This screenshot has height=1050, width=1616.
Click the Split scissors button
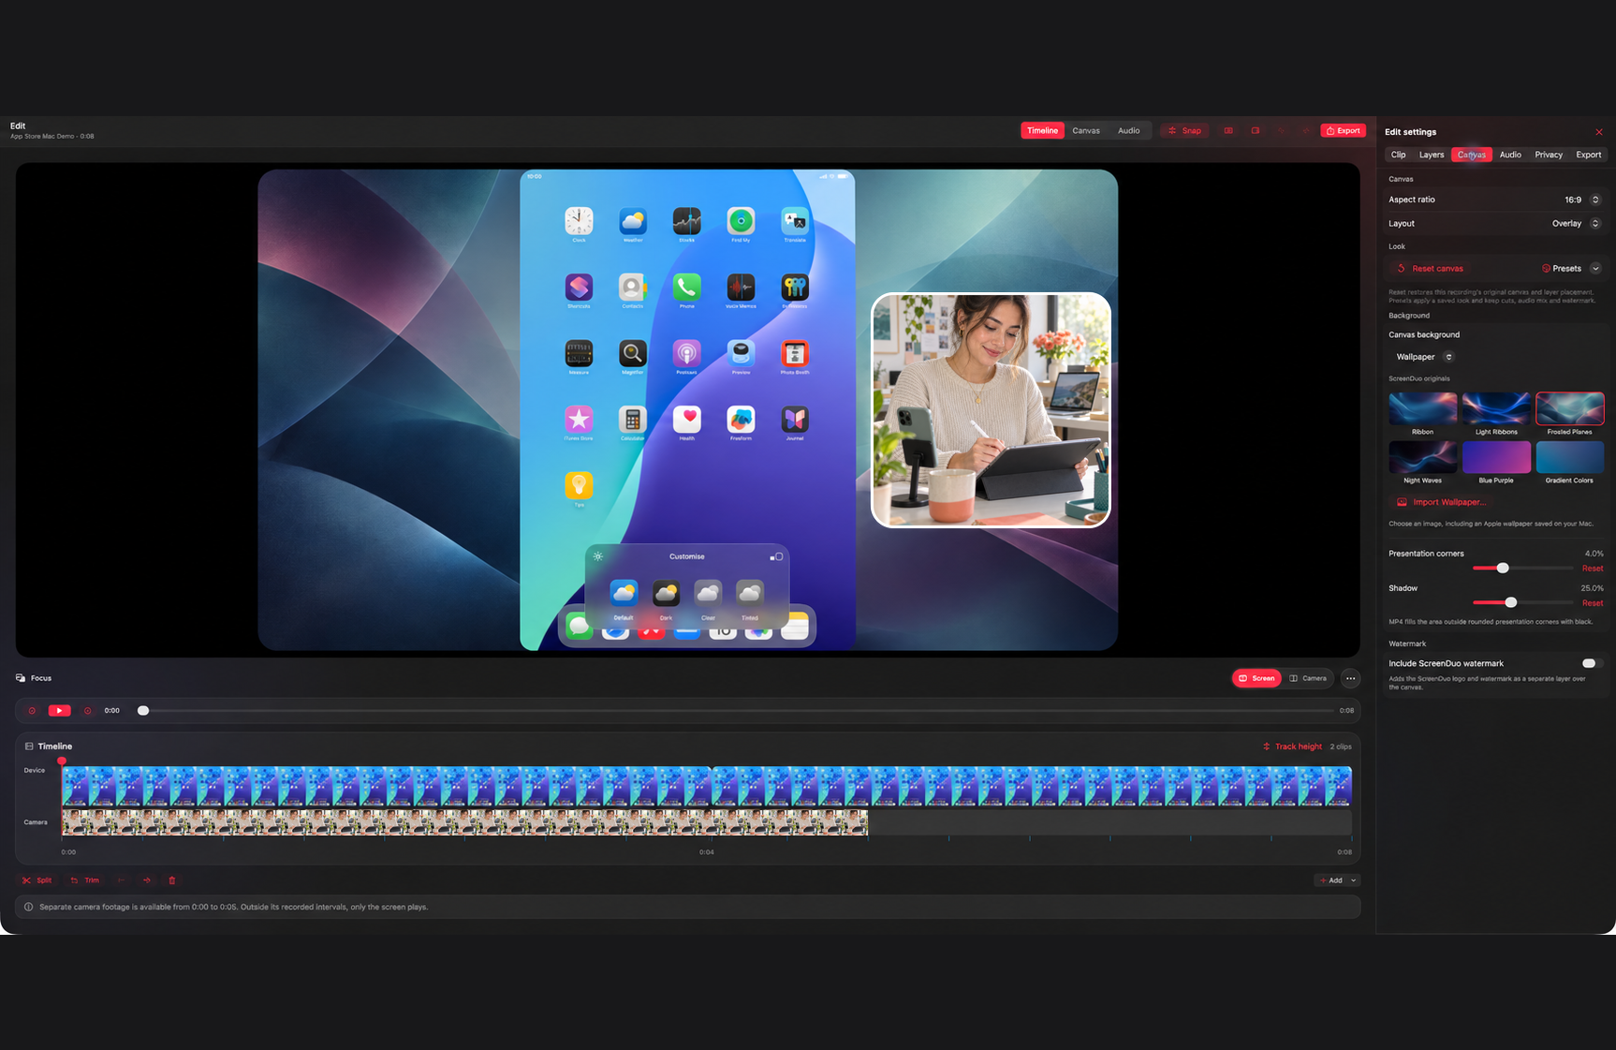point(37,880)
